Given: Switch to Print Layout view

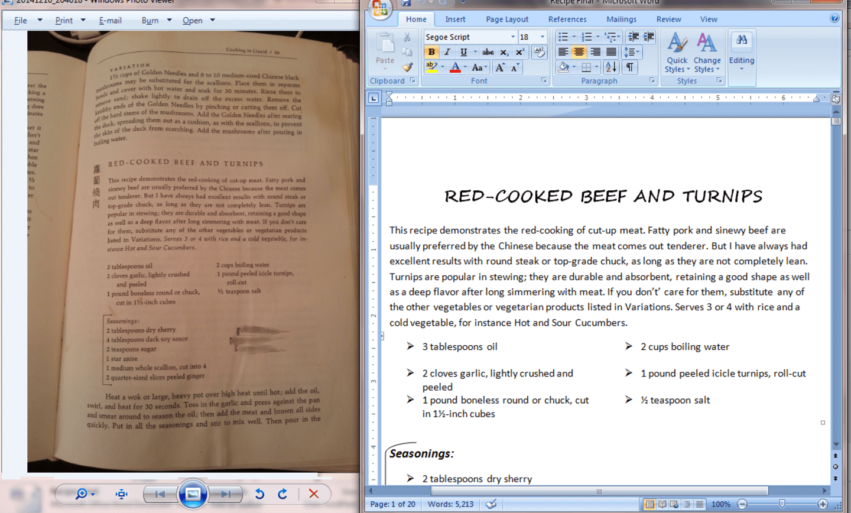Looking at the screenshot, I should point(649,504).
